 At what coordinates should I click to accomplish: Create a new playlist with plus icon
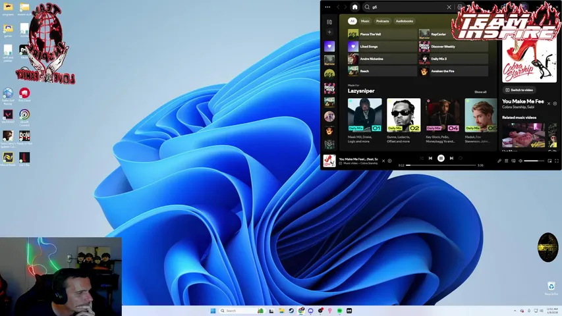pyautogui.click(x=329, y=32)
